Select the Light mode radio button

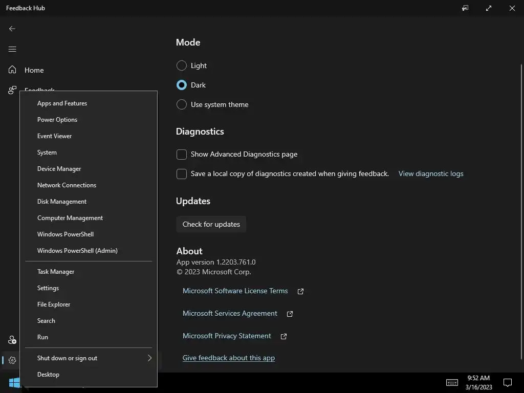182,65
